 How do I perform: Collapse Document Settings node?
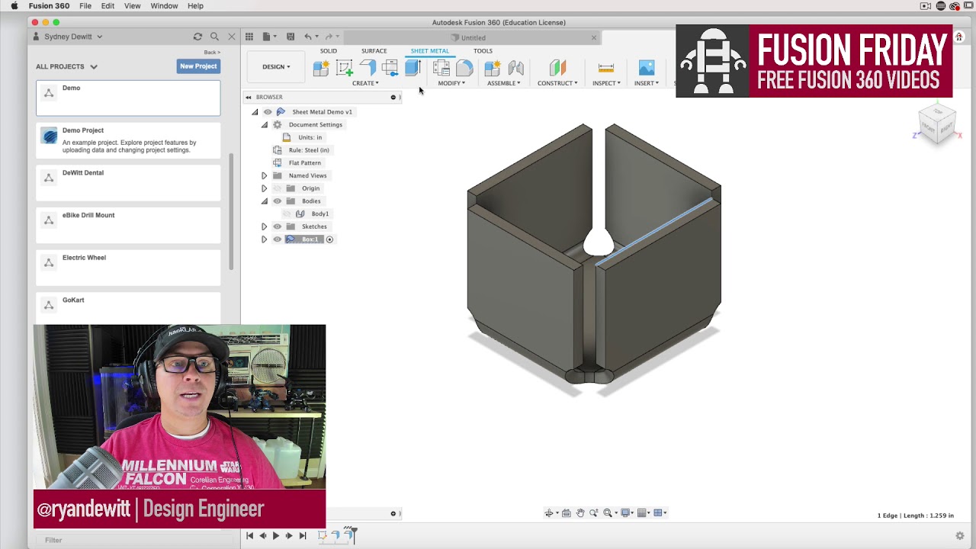tap(265, 125)
